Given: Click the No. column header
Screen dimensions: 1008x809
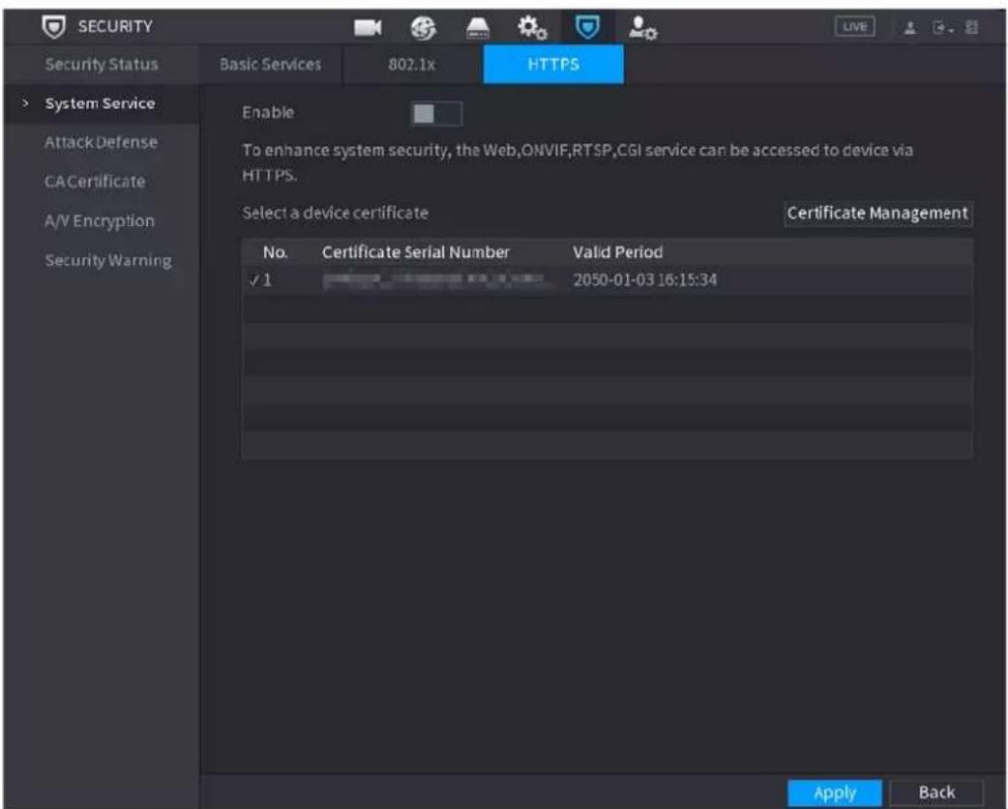Looking at the screenshot, I should pos(275,252).
